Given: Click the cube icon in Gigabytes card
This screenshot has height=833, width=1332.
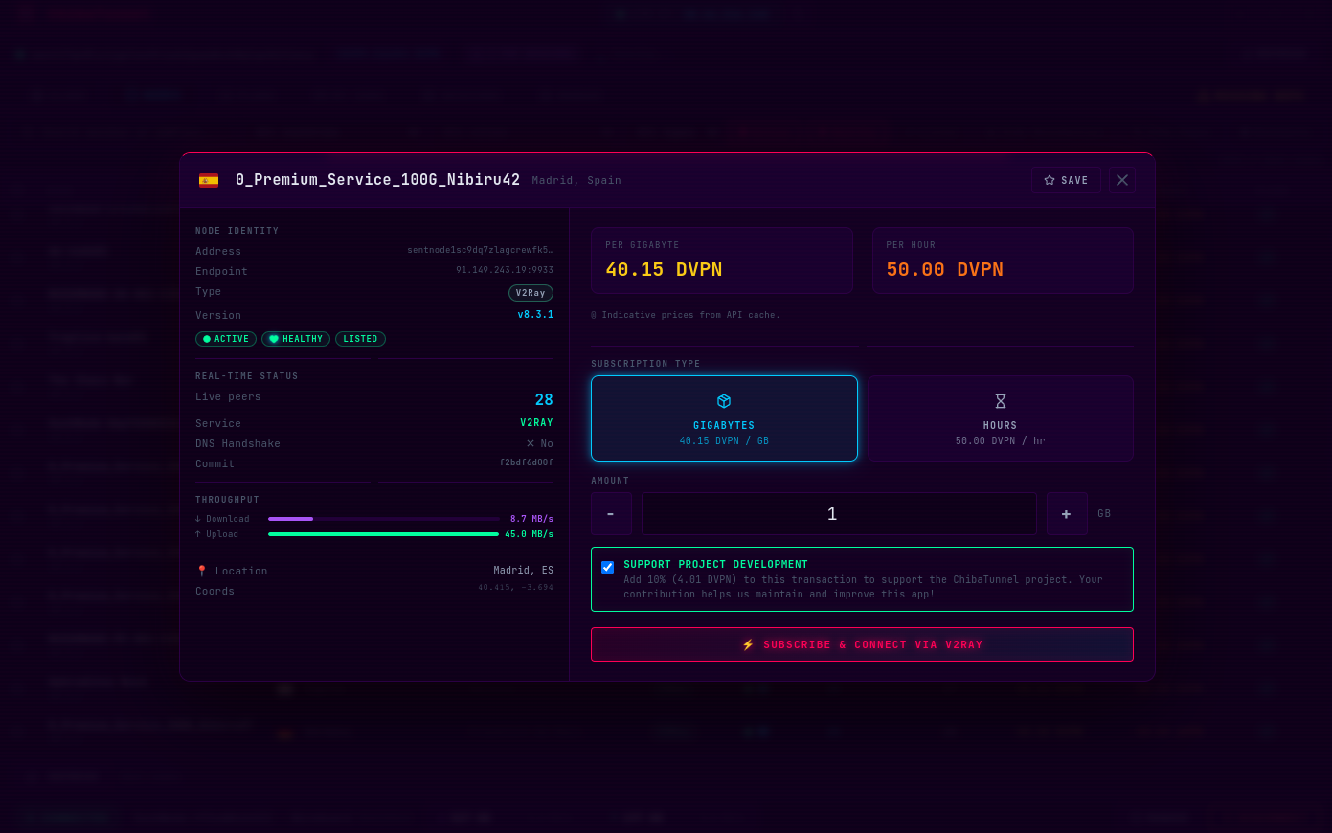Looking at the screenshot, I should point(724,401).
